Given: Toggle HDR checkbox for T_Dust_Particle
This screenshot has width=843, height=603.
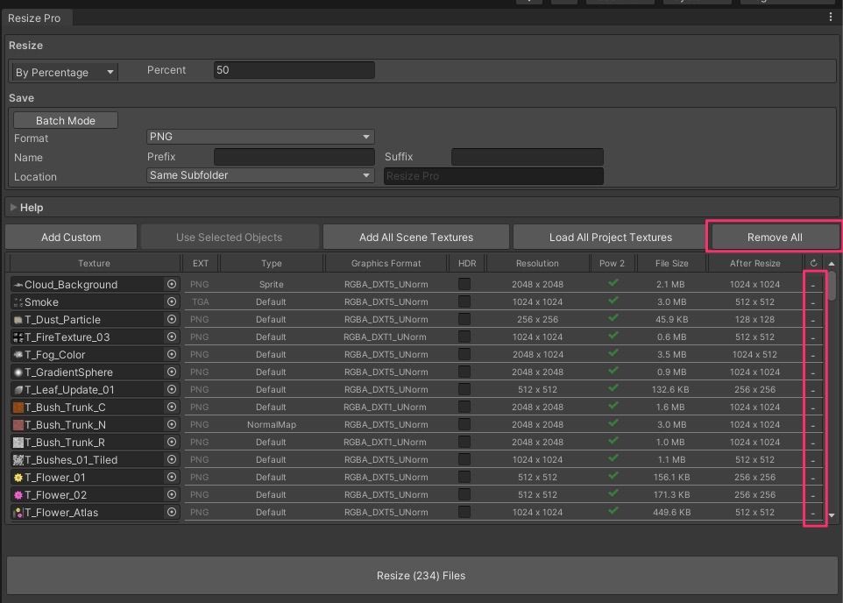Looking at the screenshot, I should [x=464, y=320].
